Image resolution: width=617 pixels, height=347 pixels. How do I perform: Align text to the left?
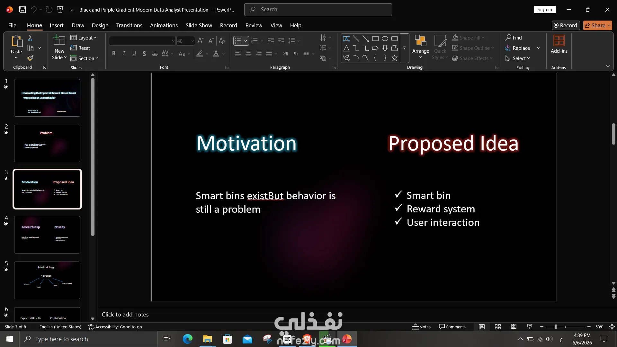238,54
